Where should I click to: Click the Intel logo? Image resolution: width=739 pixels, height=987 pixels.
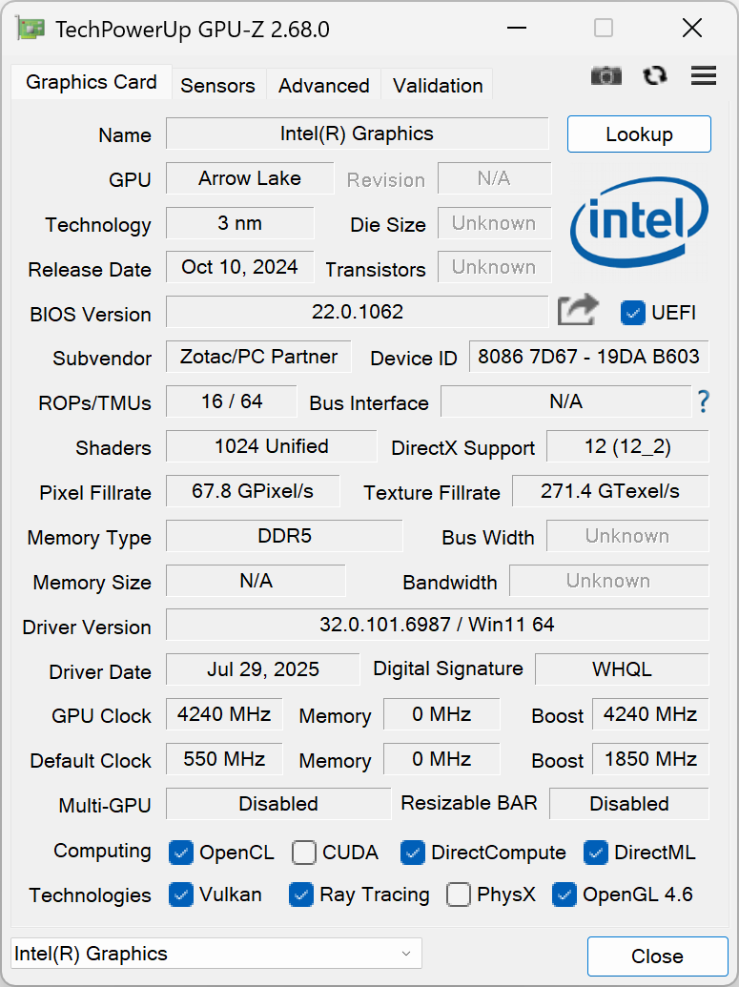point(638,221)
